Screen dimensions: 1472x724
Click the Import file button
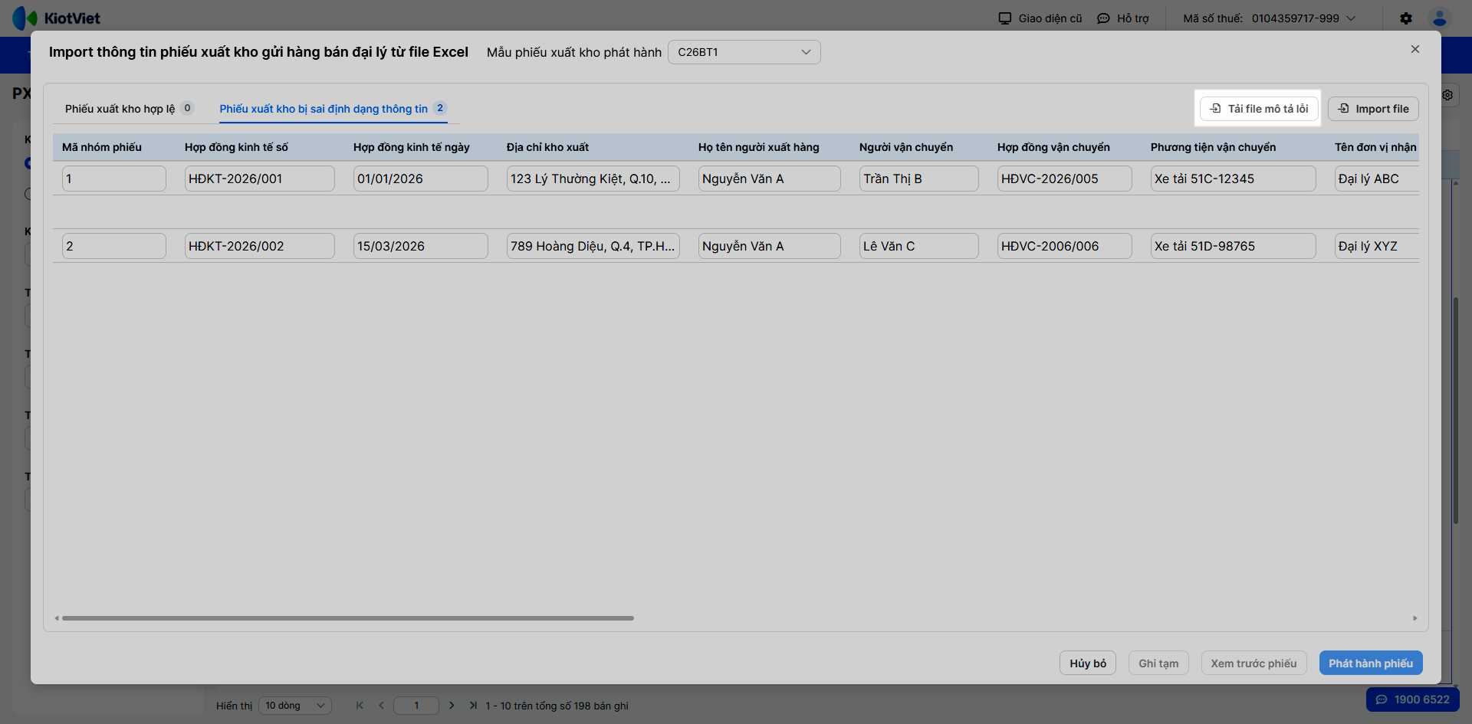click(x=1373, y=109)
